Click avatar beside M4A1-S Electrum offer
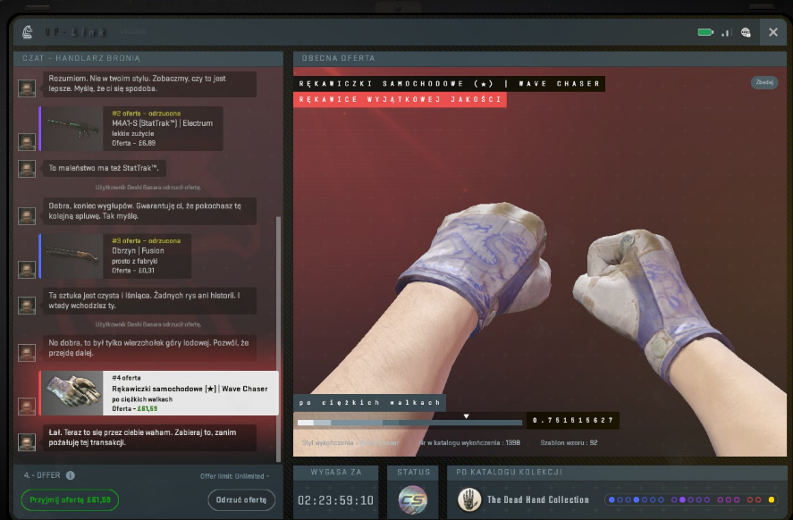Screen dimensions: 793x520 27,141
